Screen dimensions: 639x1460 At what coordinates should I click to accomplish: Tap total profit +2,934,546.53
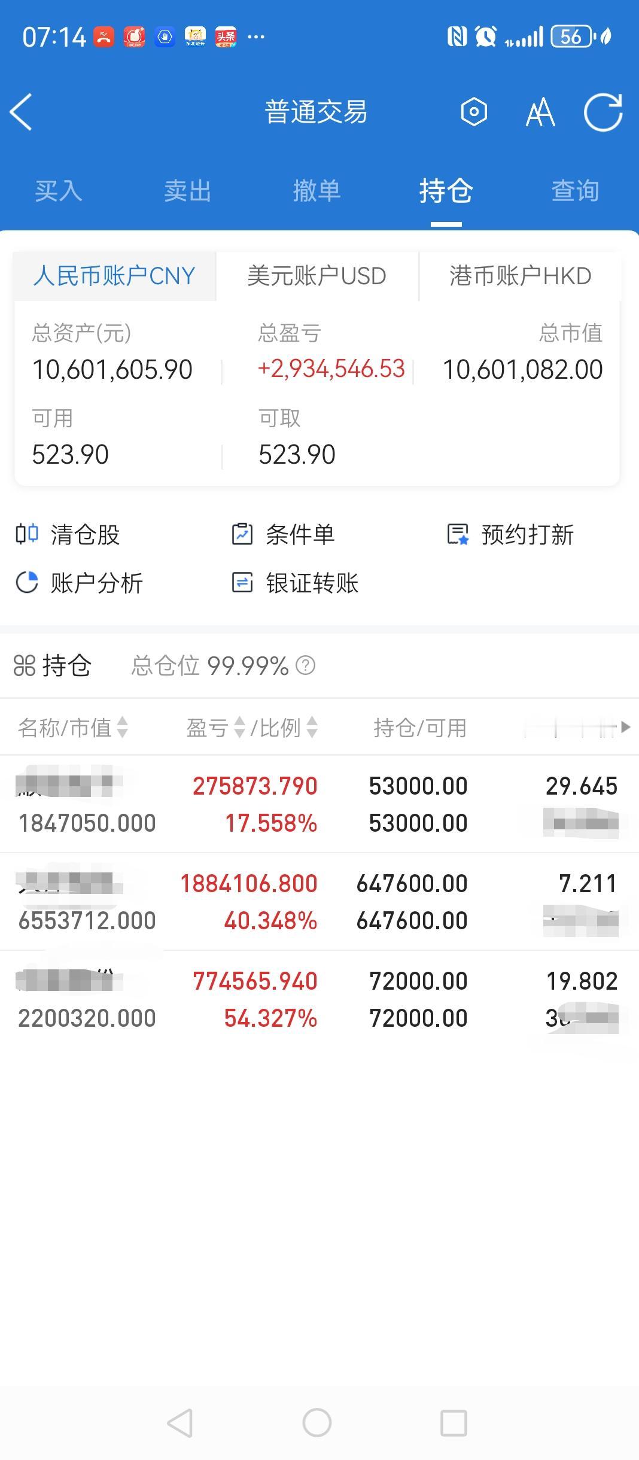click(331, 369)
